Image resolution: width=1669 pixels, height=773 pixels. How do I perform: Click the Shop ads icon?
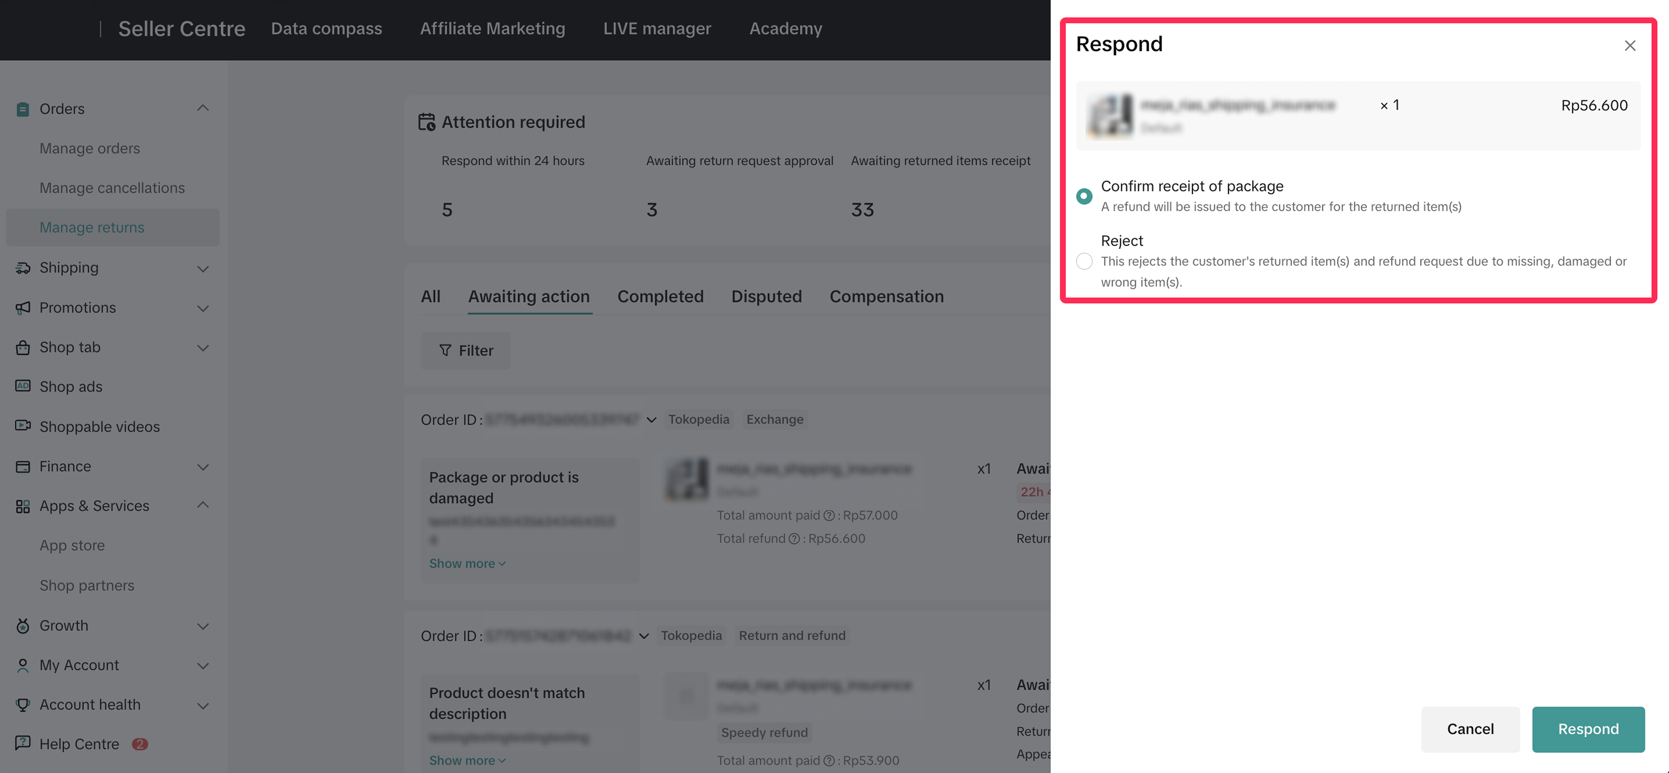23,386
